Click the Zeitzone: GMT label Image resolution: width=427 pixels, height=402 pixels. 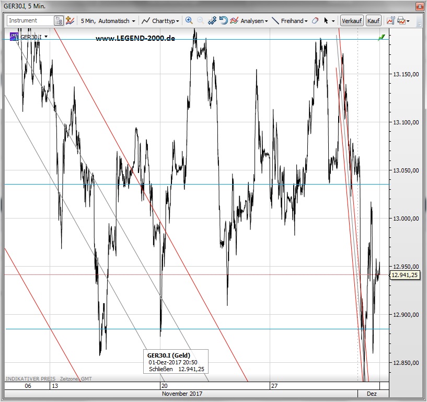[x=76, y=378]
